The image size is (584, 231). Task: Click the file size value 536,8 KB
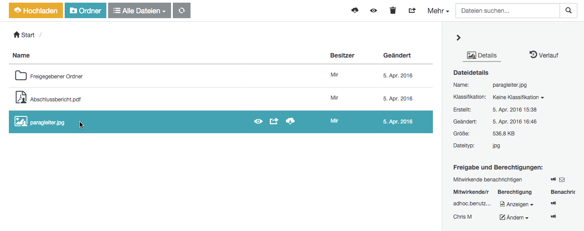504,133
